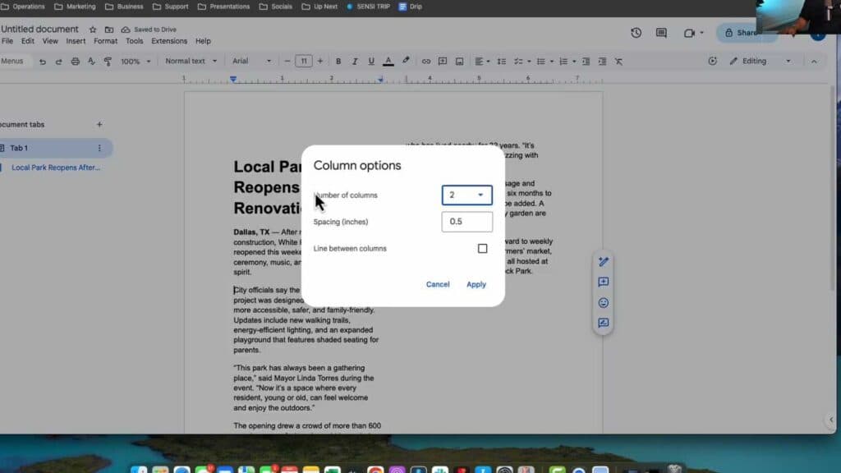Toggle bold formatting
This screenshot has width=841, height=473.
(x=338, y=61)
